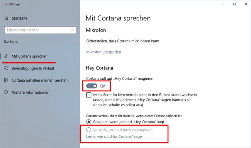Open Cortana auf allen meinen Geräten

pos(39,80)
